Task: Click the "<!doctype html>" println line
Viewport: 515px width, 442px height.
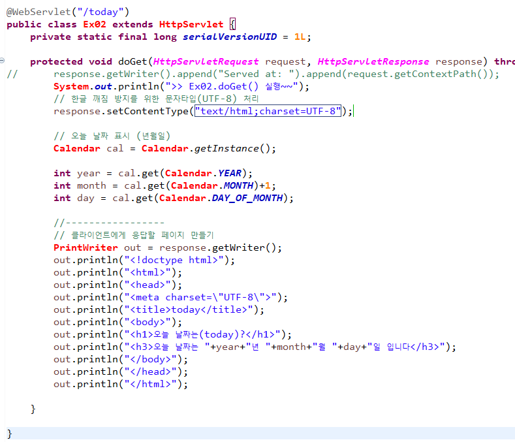Action: [144, 260]
